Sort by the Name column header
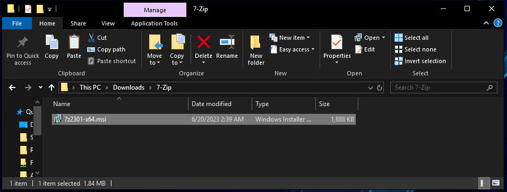Screen dimensions: 507x192 (x=120, y=104)
